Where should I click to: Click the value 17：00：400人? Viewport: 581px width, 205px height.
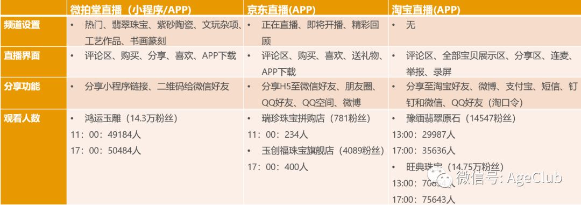tap(278, 167)
